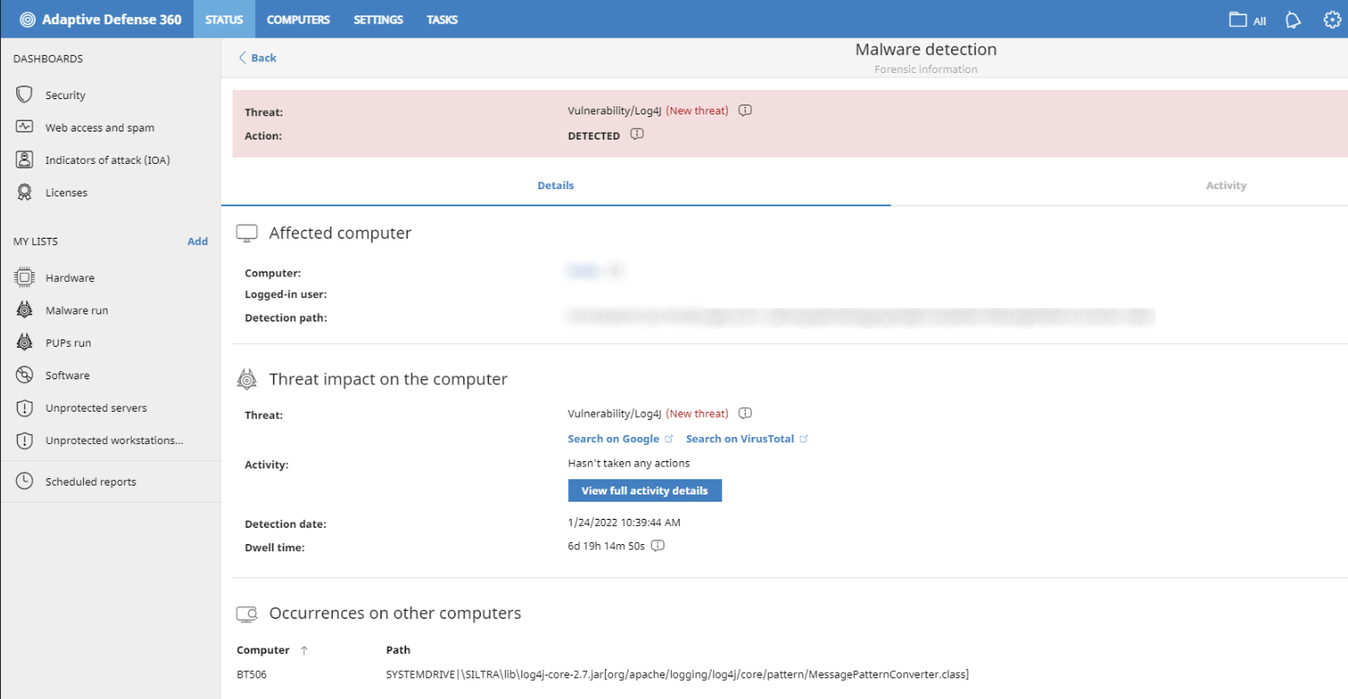Image resolution: width=1348 pixels, height=699 pixels.
Task: Open the COMPUTERS menu tab
Action: 298,19
